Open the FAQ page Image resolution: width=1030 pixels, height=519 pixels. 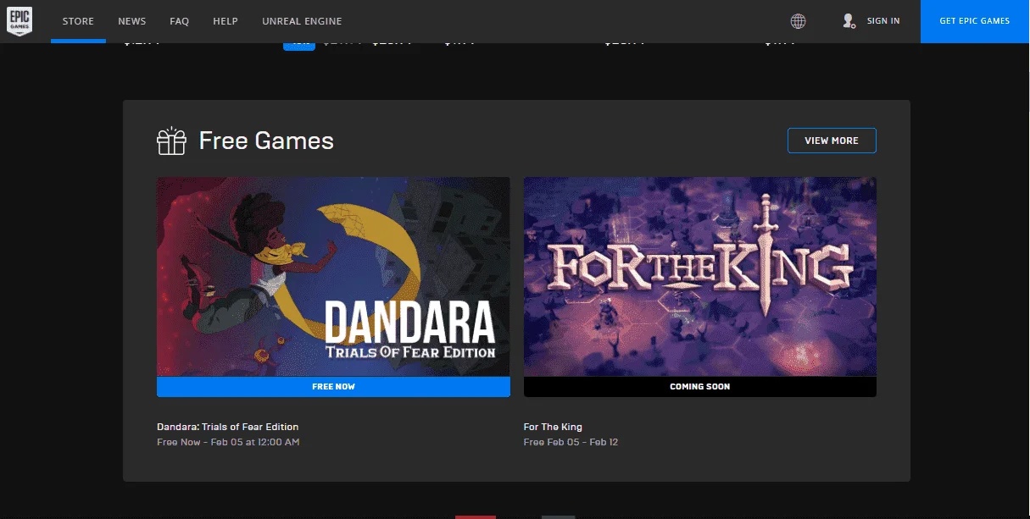click(x=180, y=21)
